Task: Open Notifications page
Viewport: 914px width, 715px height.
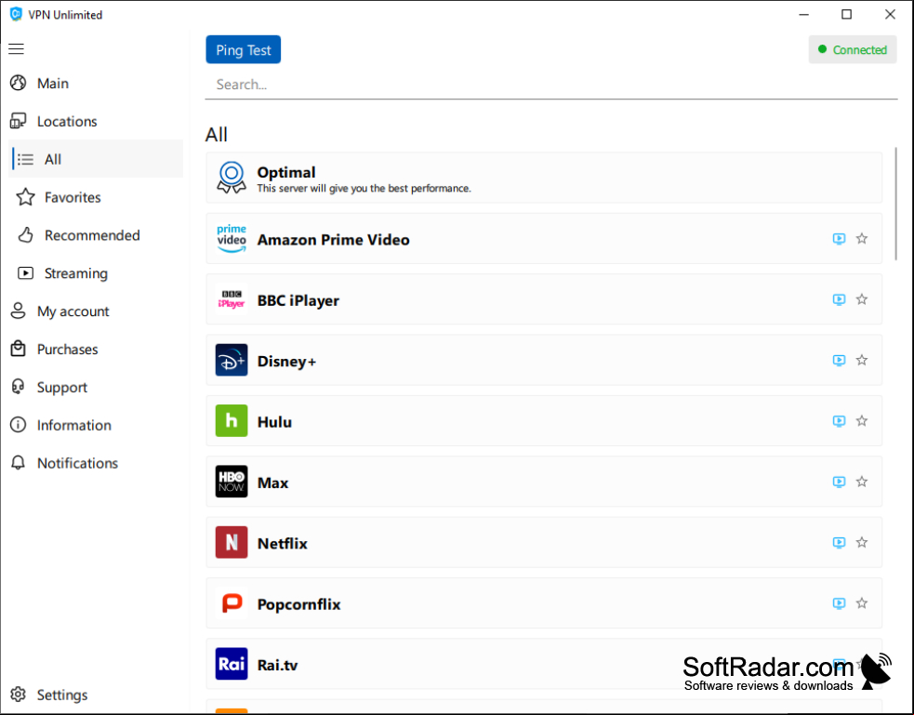Action: (x=96, y=463)
